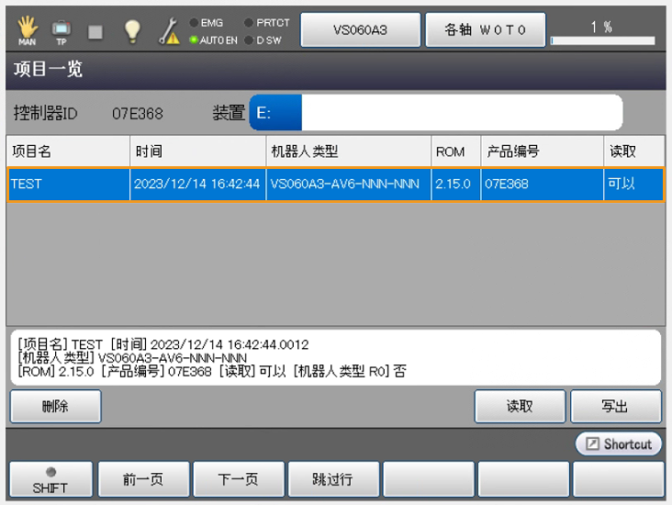The width and height of the screenshot is (672, 505).
Task: Select the TEST project name cell
Action: 69,184
